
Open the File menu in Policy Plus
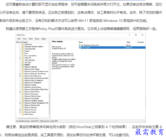[x=19, y=39]
